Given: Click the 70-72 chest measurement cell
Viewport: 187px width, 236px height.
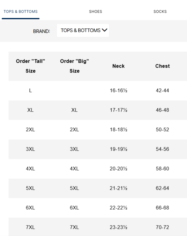Looking at the screenshot, I should [x=162, y=227].
